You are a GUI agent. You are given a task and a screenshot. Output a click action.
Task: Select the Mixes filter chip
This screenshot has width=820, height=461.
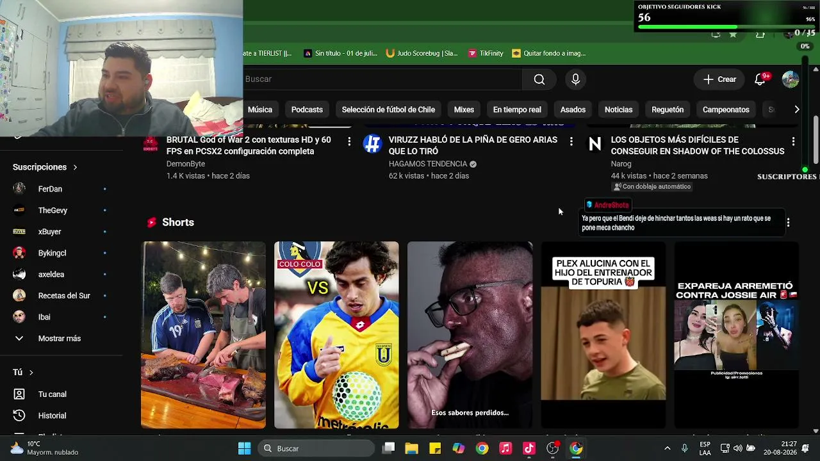(x=464, y=109)
